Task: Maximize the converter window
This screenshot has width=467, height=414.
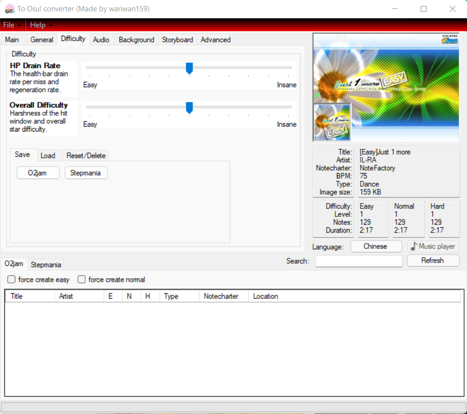Action: (424, 9)
